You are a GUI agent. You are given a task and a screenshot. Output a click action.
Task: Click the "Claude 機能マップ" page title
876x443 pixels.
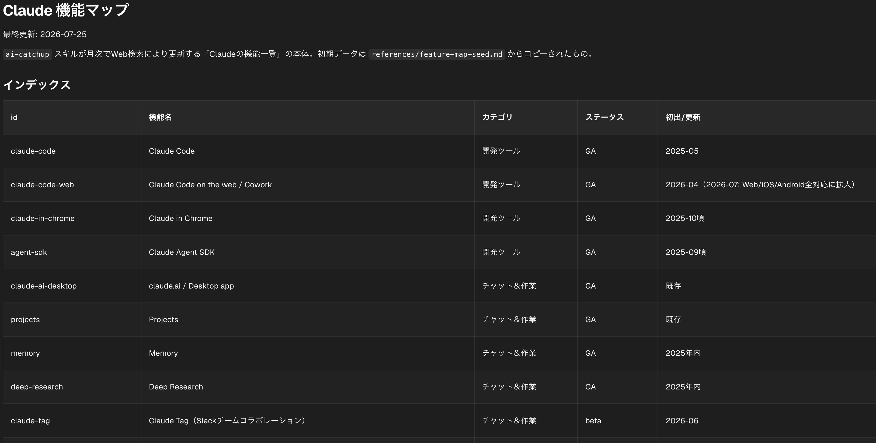click(66, 10)
